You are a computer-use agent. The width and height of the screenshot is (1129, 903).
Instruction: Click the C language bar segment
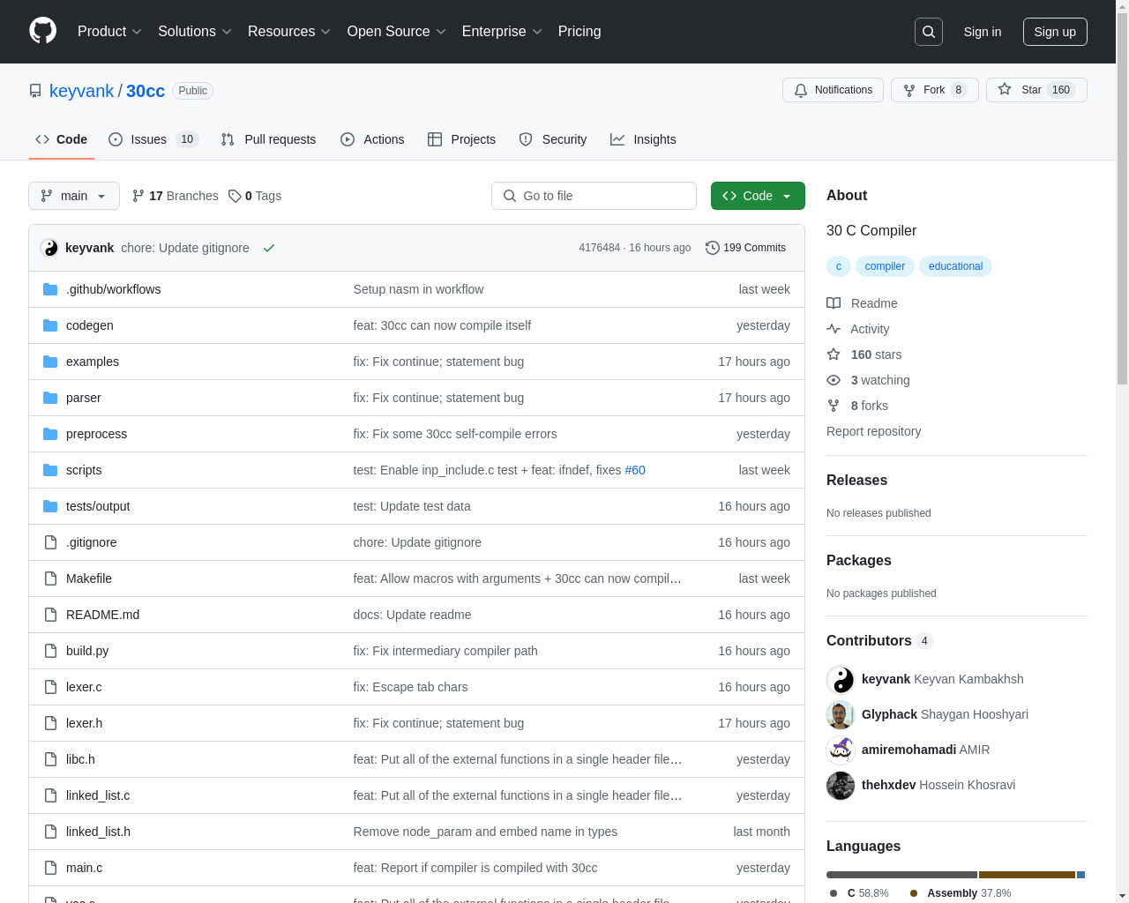tap(901, 875)
